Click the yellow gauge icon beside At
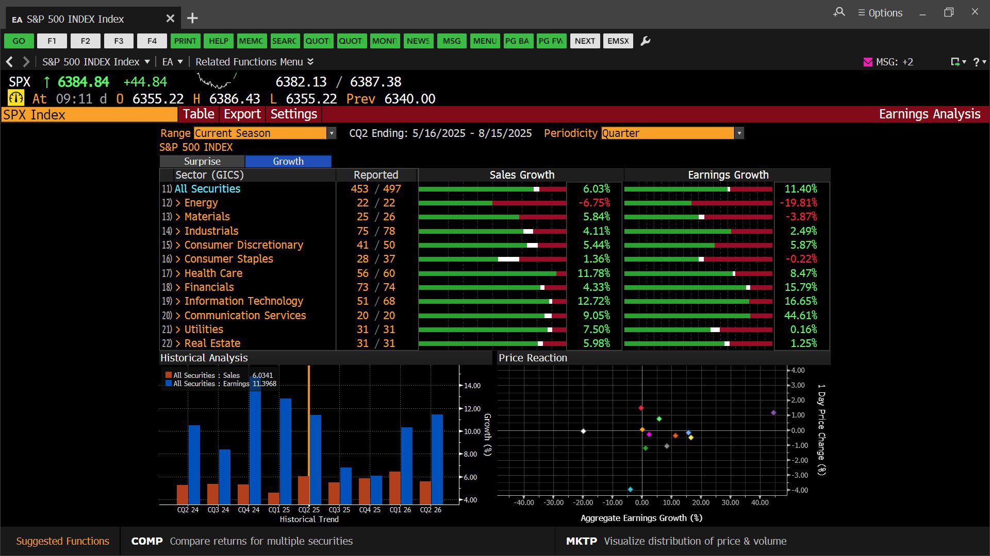Screen dimensions: 990x556 point(16,98)
